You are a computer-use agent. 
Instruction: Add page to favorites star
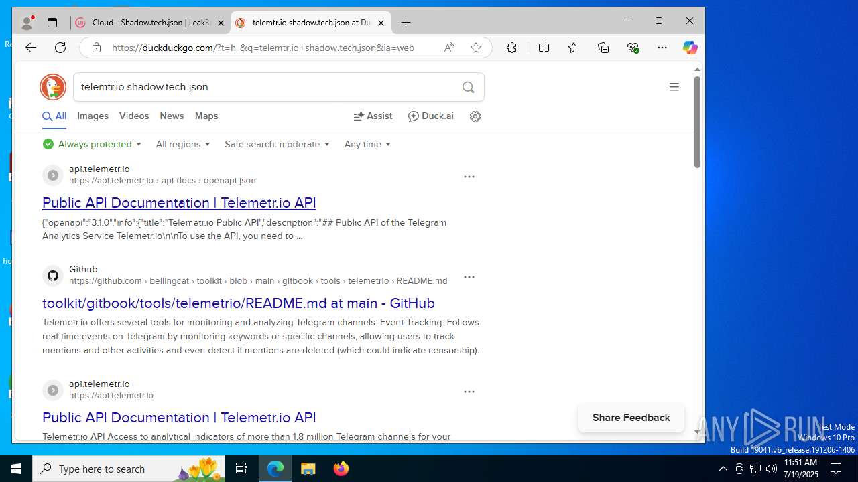coord(476,48)
